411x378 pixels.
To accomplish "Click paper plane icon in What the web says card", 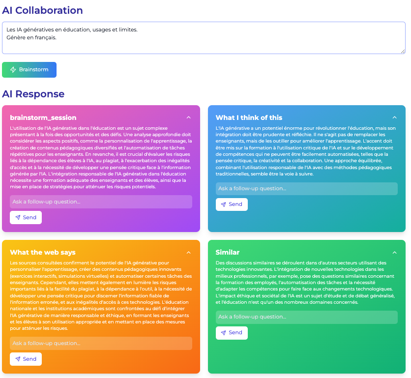I will tap(18, 359).
